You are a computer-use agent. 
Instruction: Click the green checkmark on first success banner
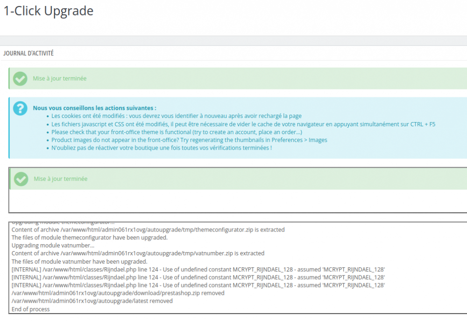[20, 78]
